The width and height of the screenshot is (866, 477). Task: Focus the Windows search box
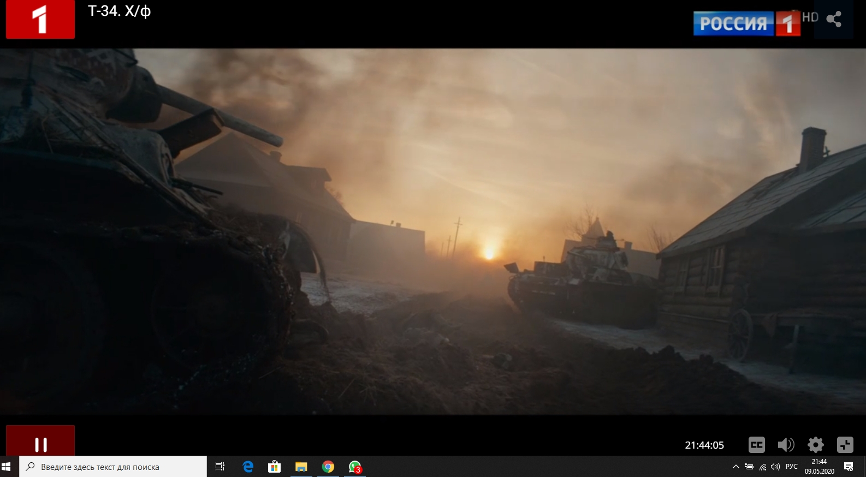point(113,467)
